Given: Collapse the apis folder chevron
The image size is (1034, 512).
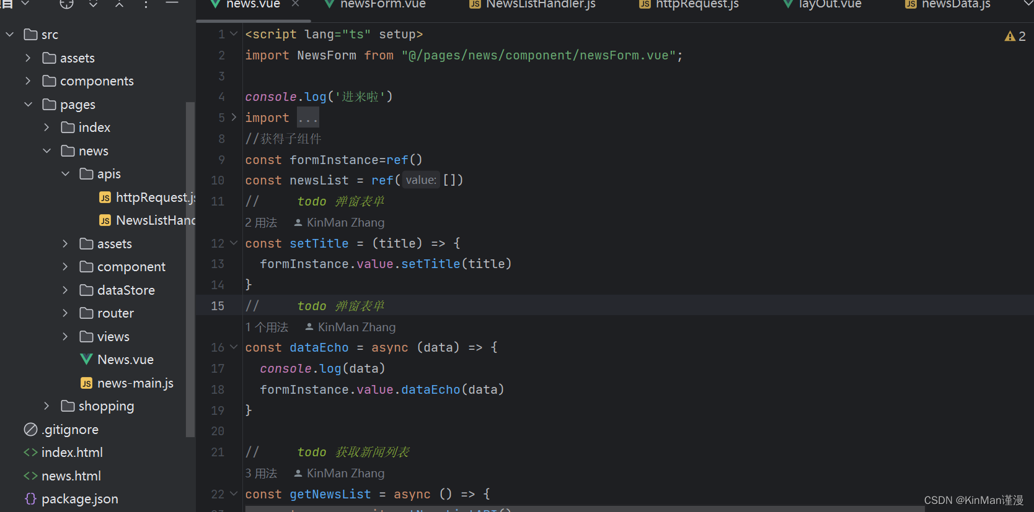Looking at the screenshot, I should (65, 174).
